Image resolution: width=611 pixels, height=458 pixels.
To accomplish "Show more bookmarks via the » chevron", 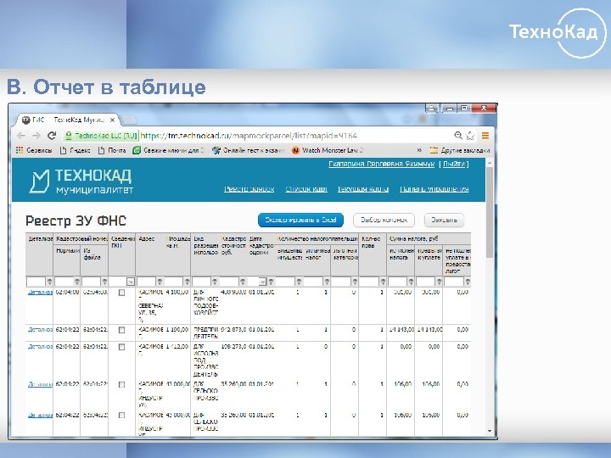I will (x=419, y=150).
